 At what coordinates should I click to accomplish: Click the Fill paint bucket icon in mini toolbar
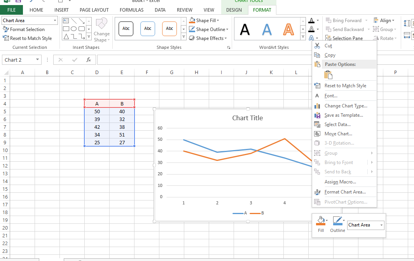[x=321, y=221]
